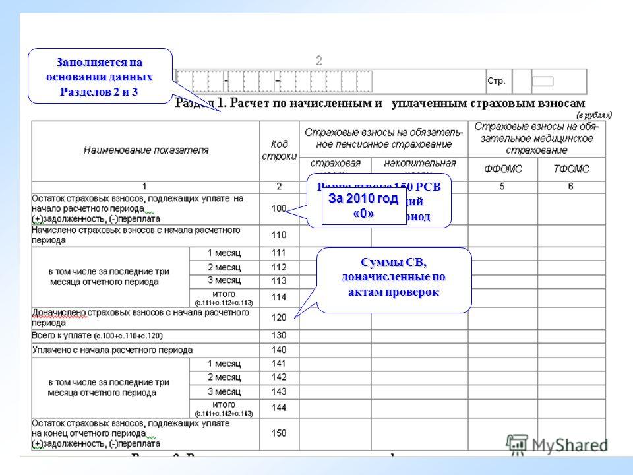Click the empty ТФОМС cell in row 100

click(572, 209)
